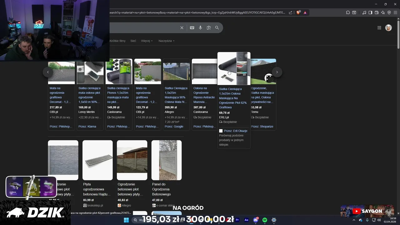
Task: Click the Panel do Ogrodzenia Betonowego title
Action: (162, 189)
